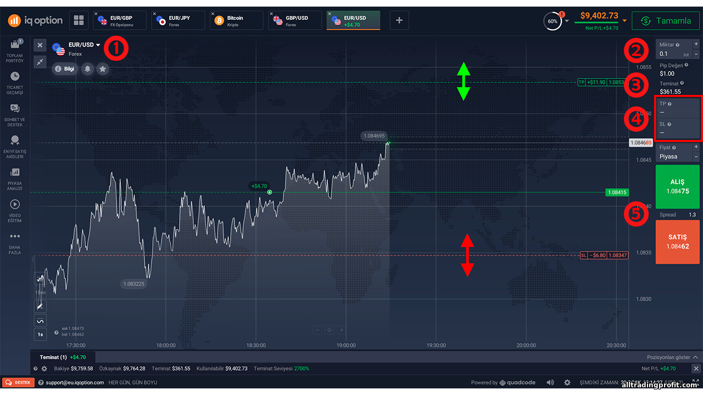
Task: Open Piyasa Analizi market analysis
Action: tap(15, 179)
